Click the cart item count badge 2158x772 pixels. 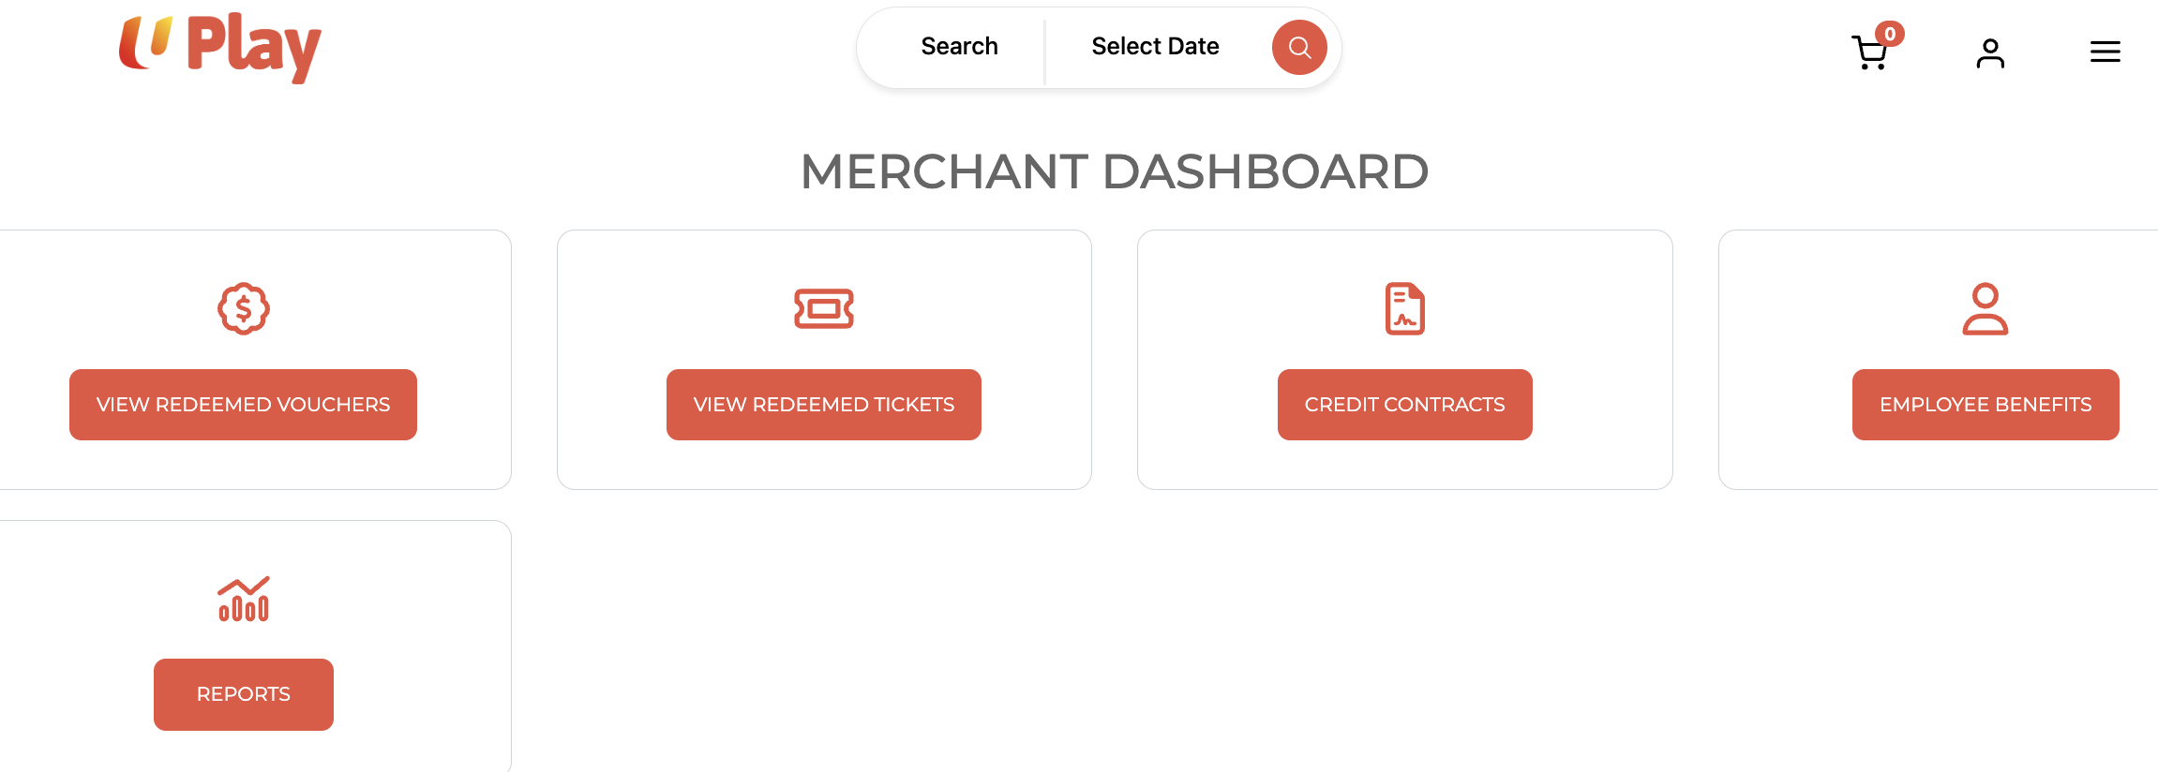(x=1890, y=35)
